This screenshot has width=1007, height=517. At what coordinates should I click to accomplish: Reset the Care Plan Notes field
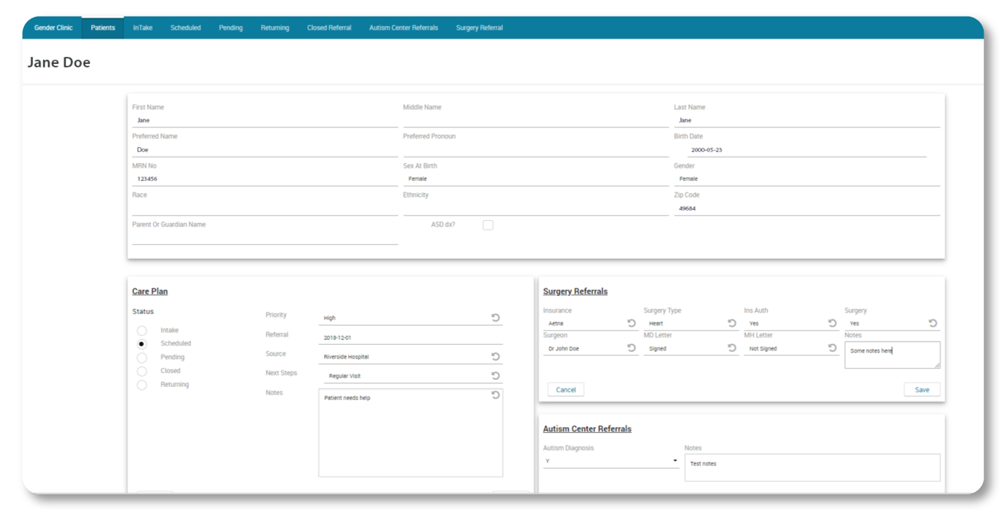point(496,394)
